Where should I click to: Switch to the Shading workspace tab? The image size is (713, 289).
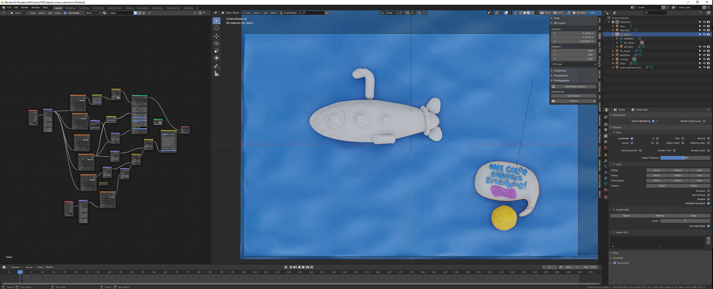point(129,8)
